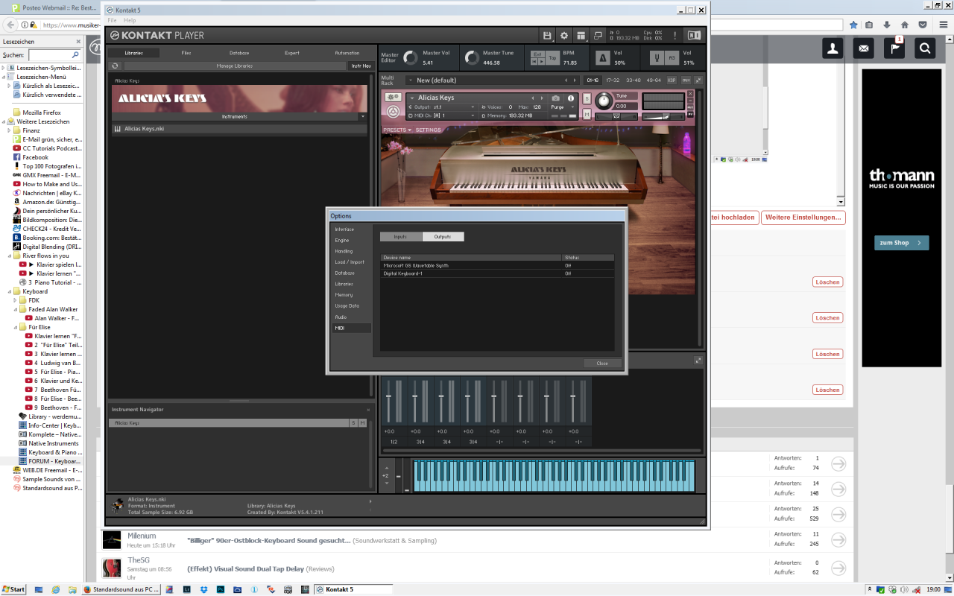Select rack page 17-32
The image size is (954, 596).
point(613,80)
